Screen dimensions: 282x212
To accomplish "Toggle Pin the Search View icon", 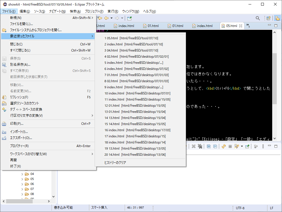I will tap(247, 146).
